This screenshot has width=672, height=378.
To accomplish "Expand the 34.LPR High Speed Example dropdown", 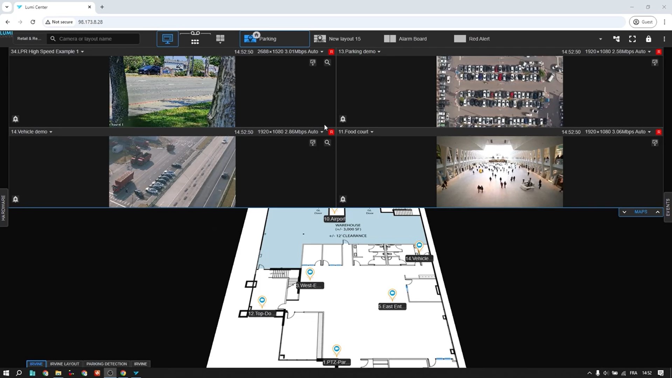I will click(x=82, y=52).
